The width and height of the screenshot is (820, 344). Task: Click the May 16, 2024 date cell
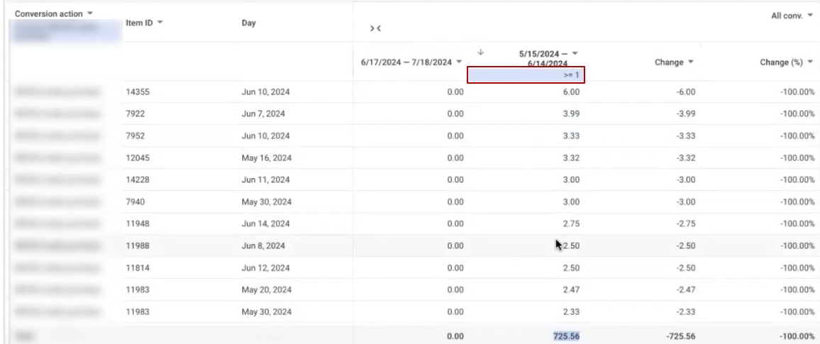click(266, 157)
